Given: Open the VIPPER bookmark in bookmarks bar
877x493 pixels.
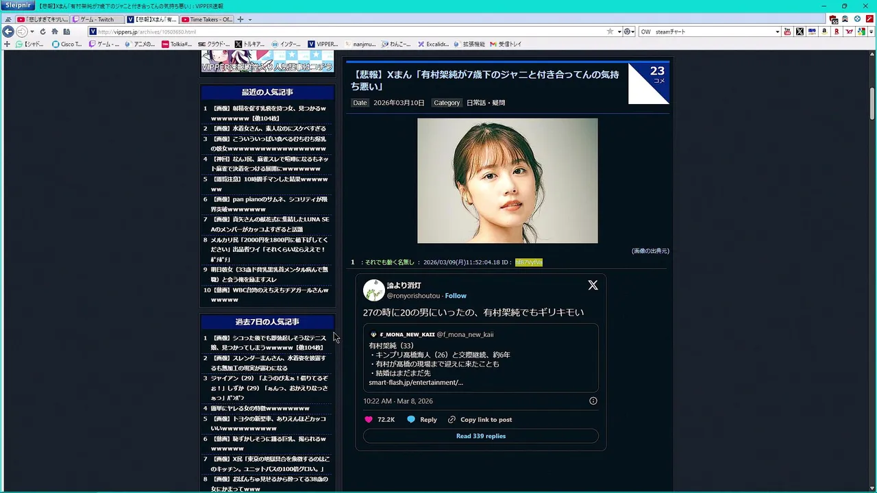Looking at the screenshot, I should click(323, 44).
